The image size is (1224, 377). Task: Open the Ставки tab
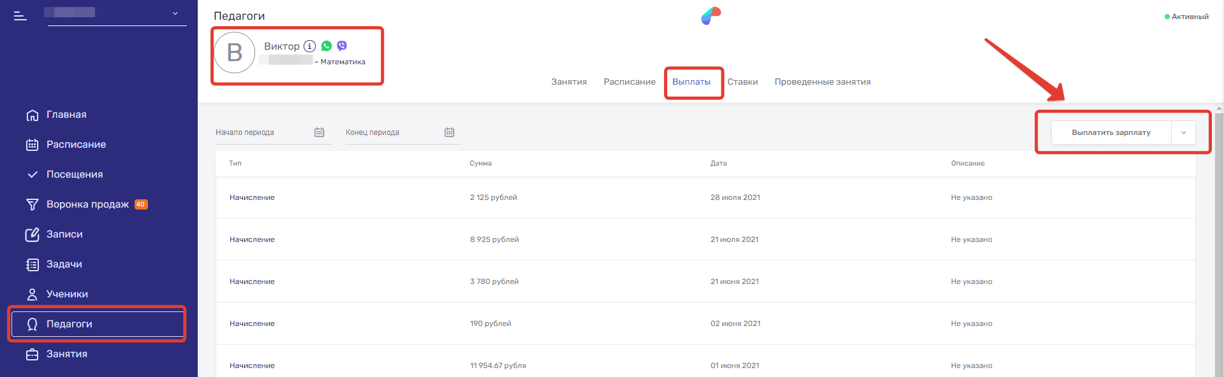742,82
